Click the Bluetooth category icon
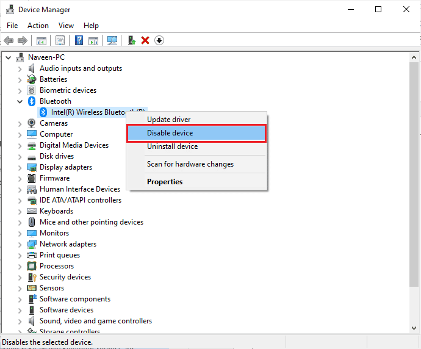Screen dimensions: 421x349 pyautogui.click(x=32, y=101)
